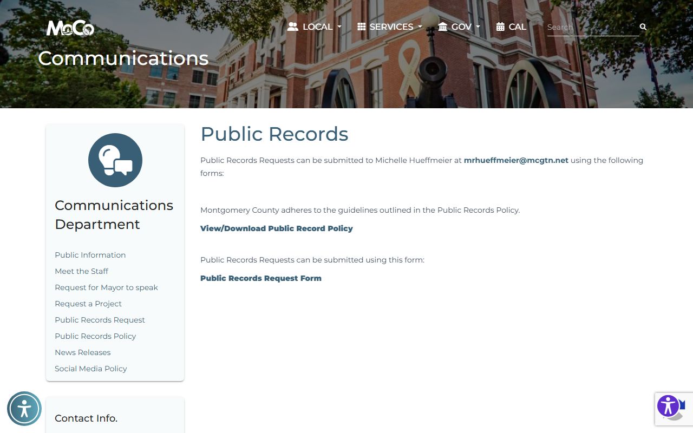Click the search magnifier icon
693x433 pixels.
click(x=643, y=27)
